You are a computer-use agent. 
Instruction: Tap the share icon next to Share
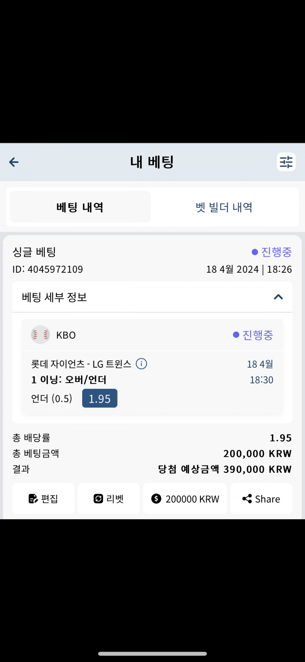coord(247,499)
